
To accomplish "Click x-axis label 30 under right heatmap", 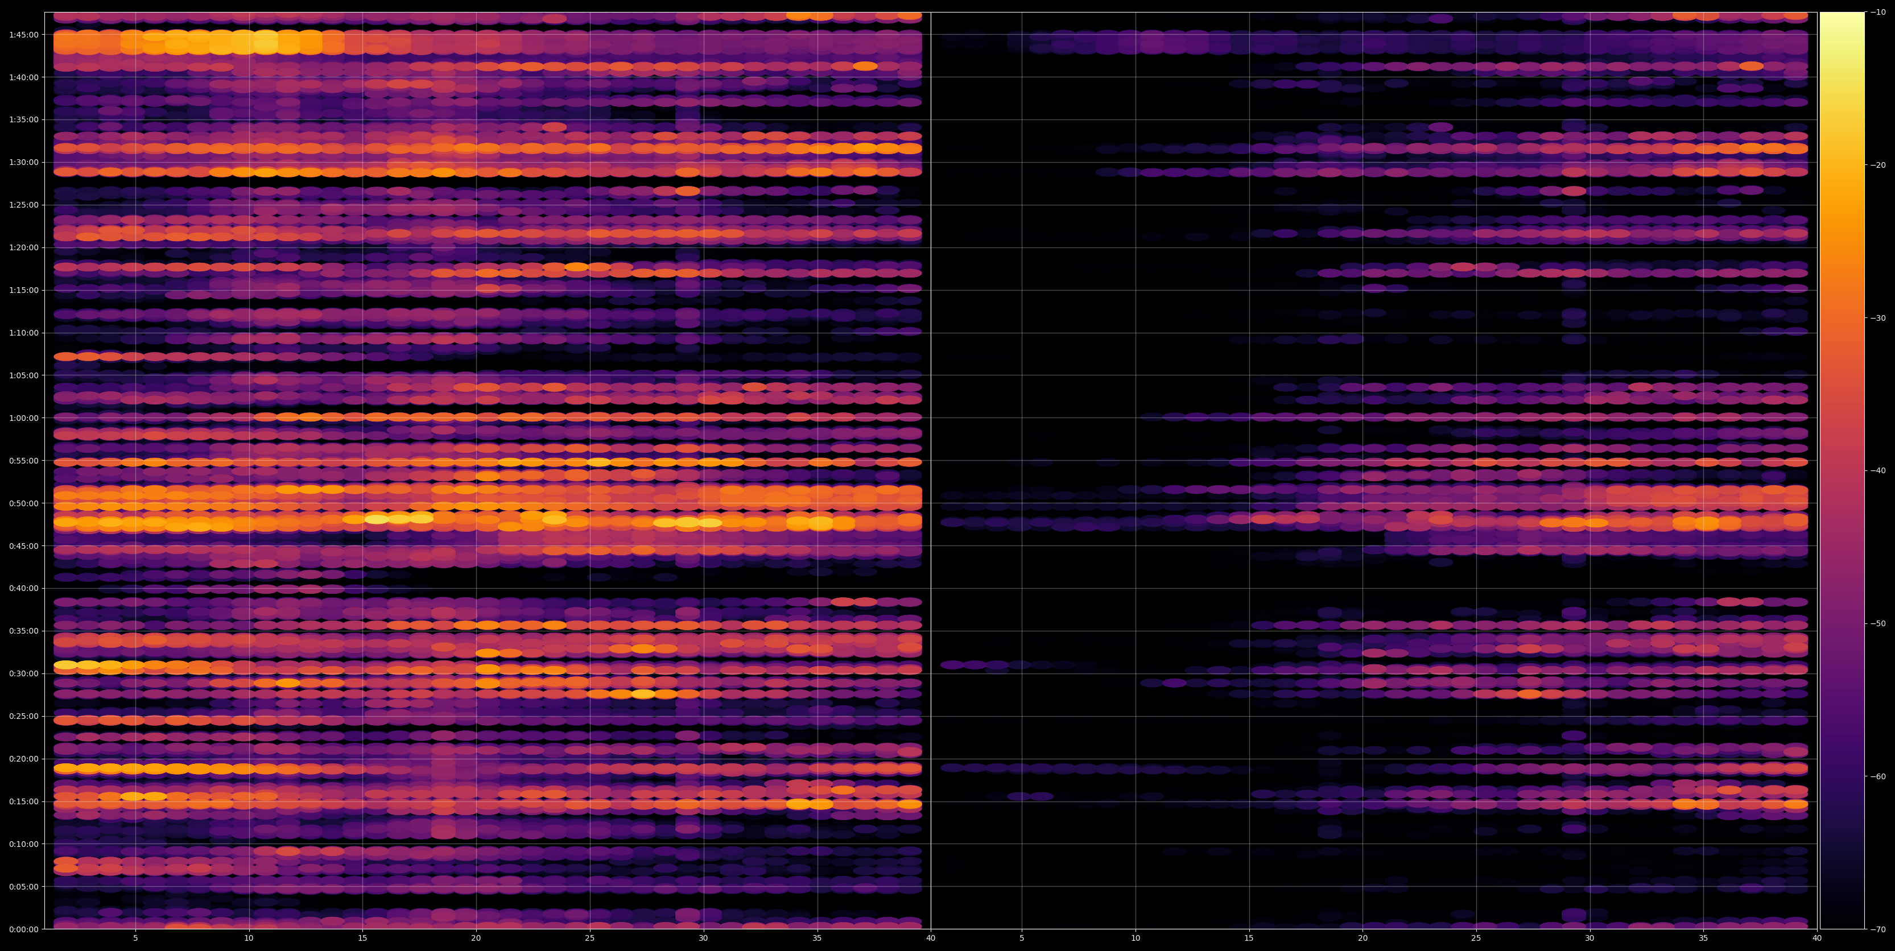I will pos(1590,938).
